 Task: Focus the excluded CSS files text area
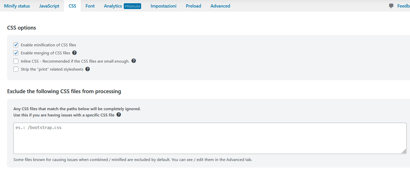(210, 138)
